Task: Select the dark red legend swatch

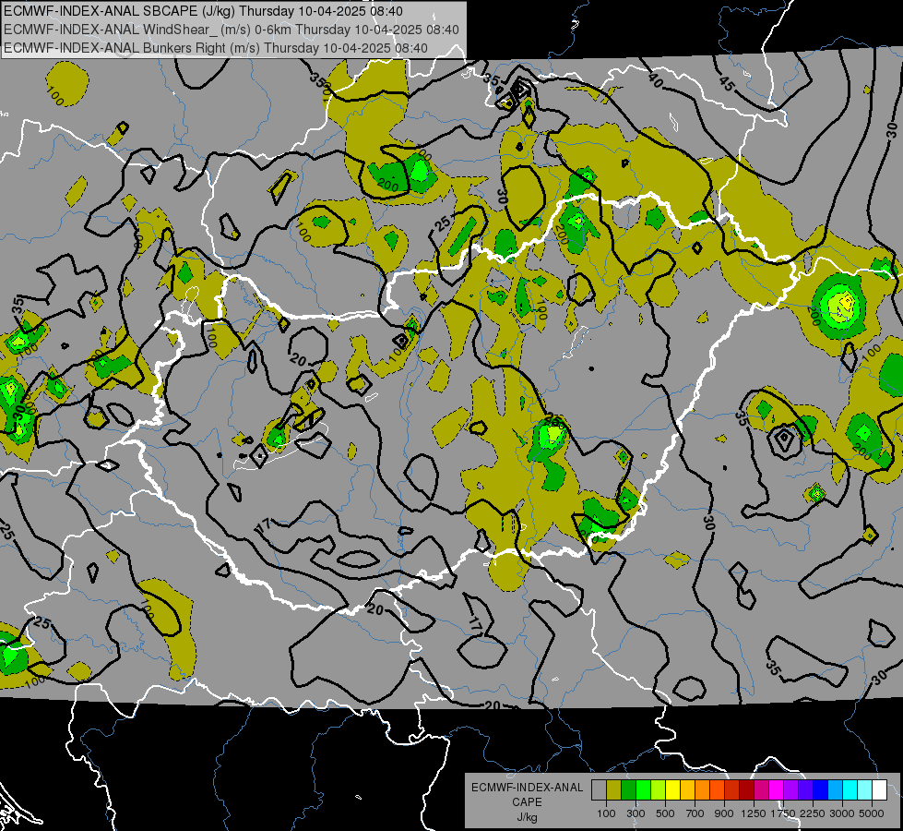Action: pos(746,790)
